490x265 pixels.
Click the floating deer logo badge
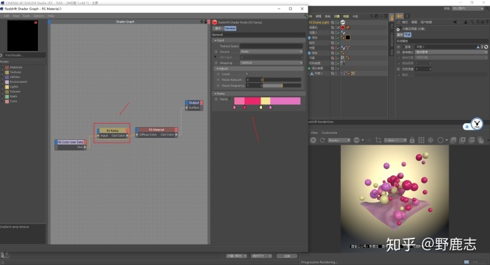point(477,124)
